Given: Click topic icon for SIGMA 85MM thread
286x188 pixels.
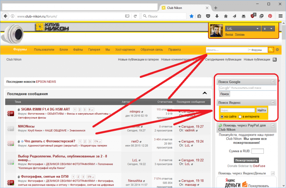Looking at the screenshot, I should coord(11,113).
